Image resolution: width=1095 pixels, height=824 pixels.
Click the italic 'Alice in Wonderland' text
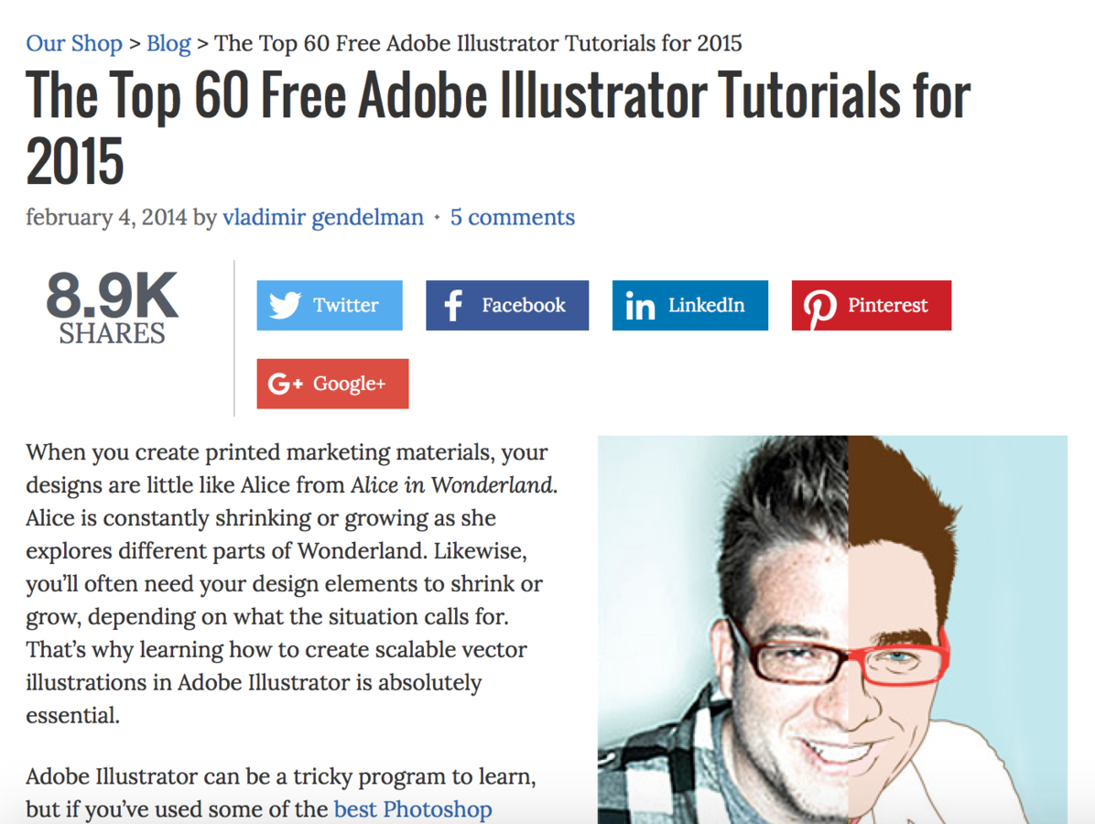coord(452,484)
